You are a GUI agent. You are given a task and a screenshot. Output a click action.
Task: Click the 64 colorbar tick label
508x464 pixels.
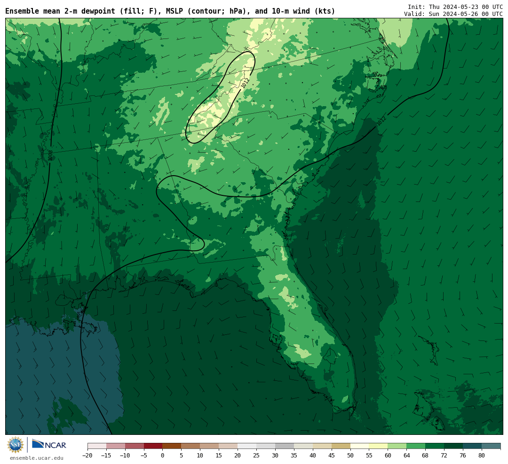(406, 455)
